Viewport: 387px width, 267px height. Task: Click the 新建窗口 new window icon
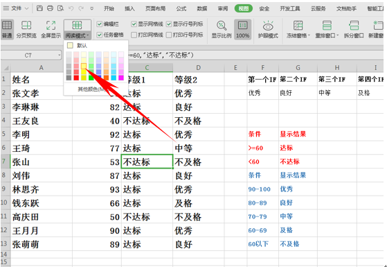[378, 25]
